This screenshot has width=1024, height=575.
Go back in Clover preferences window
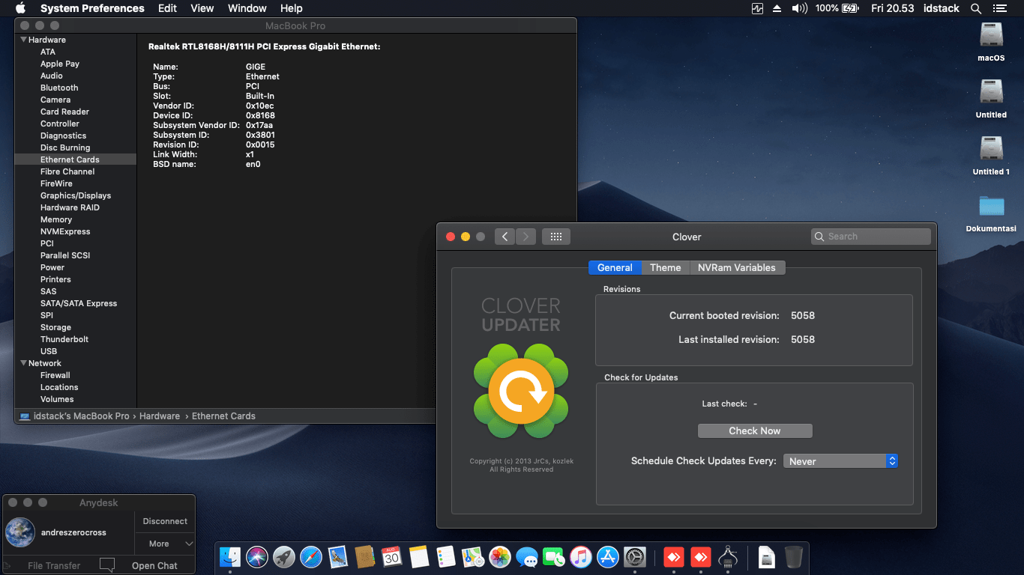[x=505, y=237]
